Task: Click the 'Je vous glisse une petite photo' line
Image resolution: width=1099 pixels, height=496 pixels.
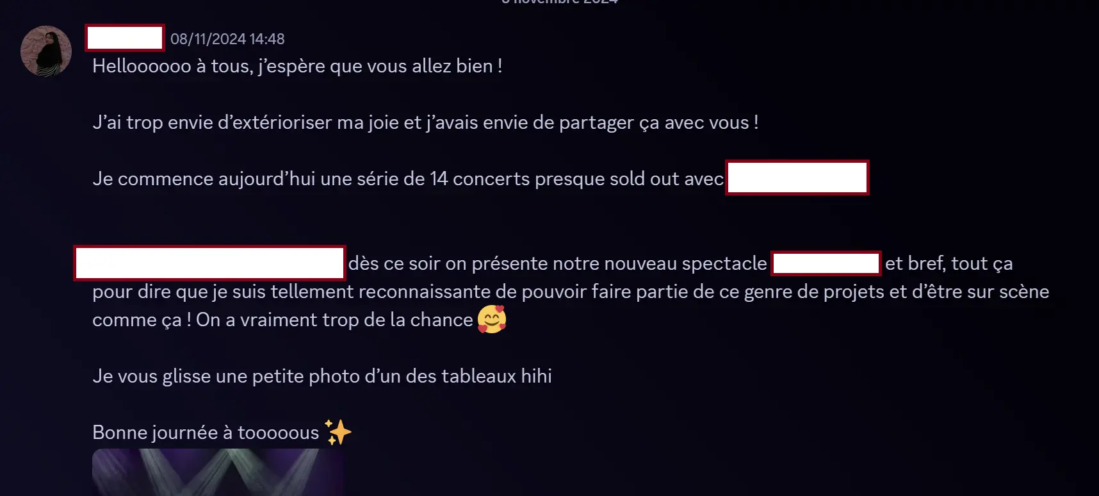Action: 322,376
